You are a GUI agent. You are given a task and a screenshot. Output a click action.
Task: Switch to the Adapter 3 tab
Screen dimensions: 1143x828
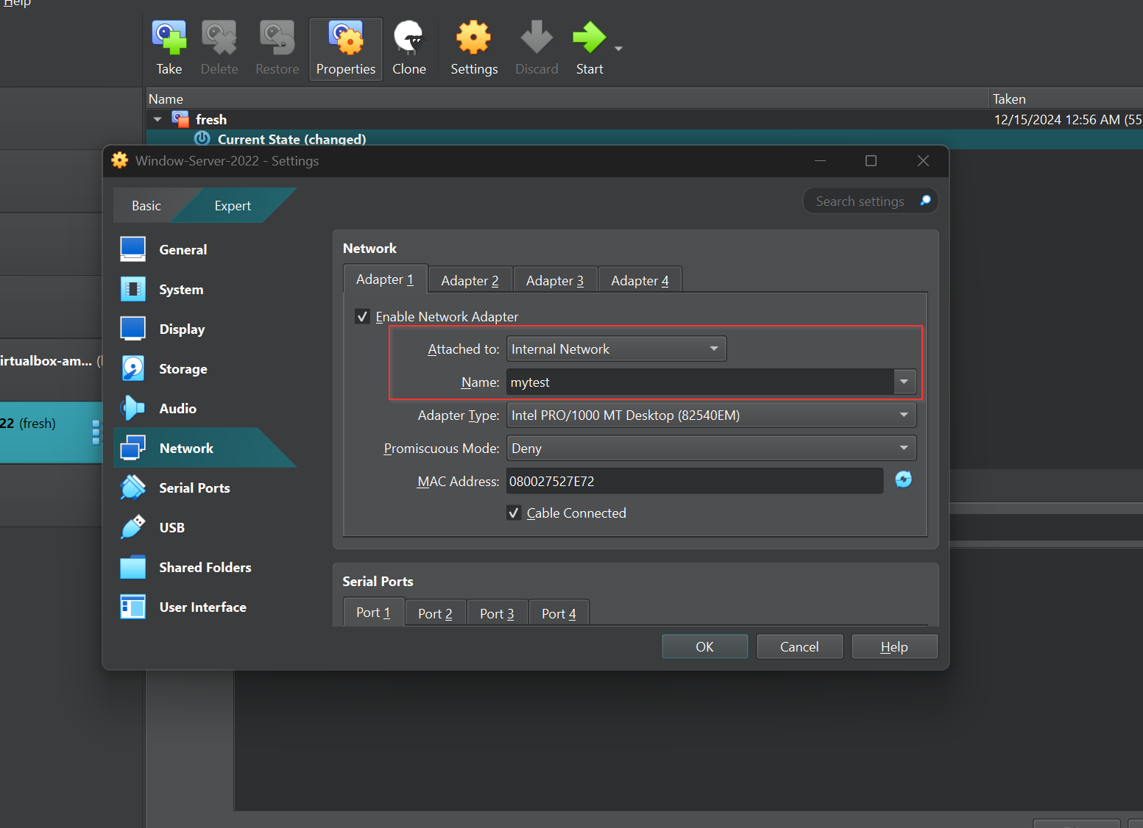pos(555,281)
